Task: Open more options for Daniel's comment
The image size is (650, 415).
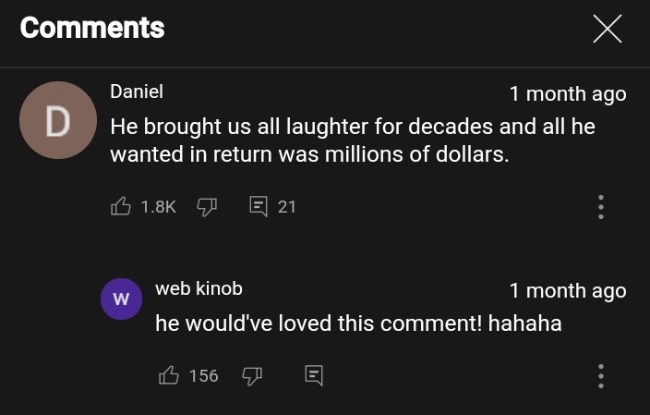Action: coord(601,206)
